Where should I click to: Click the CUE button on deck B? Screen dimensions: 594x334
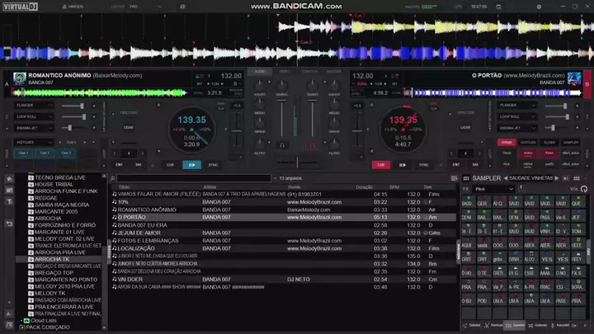pos(381,164)
